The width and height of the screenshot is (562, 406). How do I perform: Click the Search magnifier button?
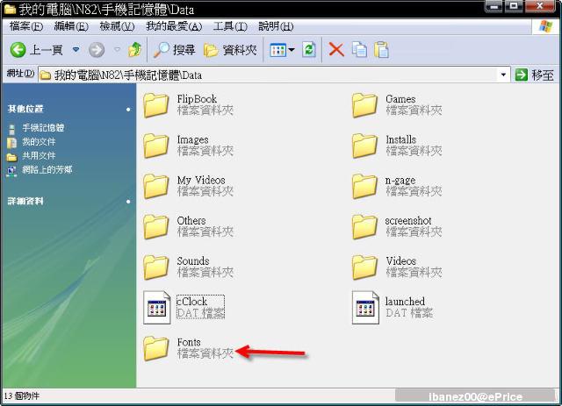[174, 50]
